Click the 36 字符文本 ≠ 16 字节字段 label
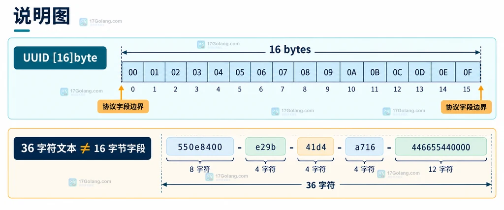The image size is (504, 210). coord(82,149)
